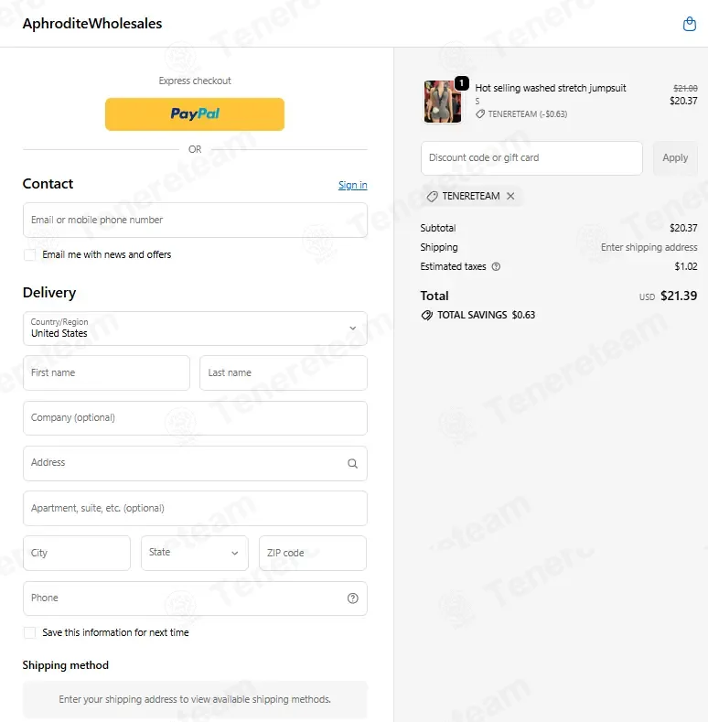Viewport: 708px width, 722px height.
Task: Click the address search magnifier icon
Action: [352, 463]
